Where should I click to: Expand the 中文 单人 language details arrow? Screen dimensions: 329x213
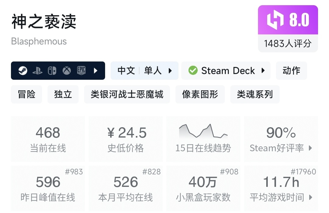click(170, 71)
